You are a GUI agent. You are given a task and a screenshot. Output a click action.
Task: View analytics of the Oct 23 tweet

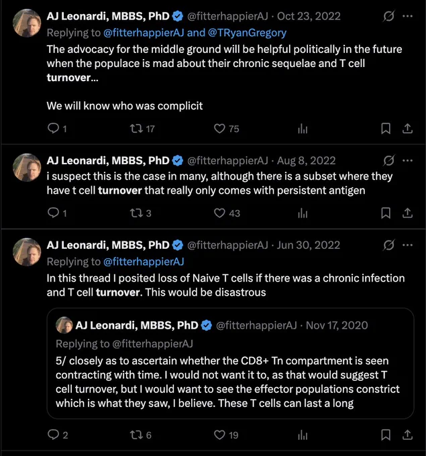click(303, 128)
